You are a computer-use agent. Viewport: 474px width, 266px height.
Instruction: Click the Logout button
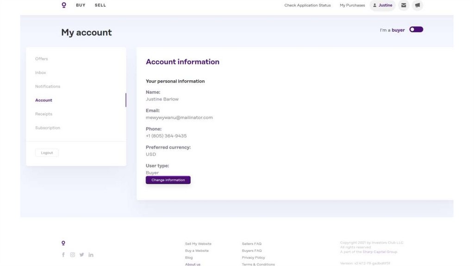click(x=47, y=153)
